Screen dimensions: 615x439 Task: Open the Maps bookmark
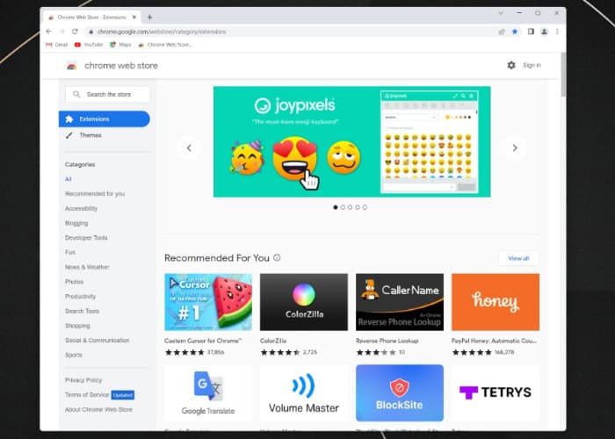point(120,45)
